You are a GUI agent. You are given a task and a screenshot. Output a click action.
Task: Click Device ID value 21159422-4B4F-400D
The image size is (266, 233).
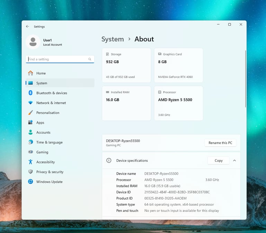click(177, 192)
